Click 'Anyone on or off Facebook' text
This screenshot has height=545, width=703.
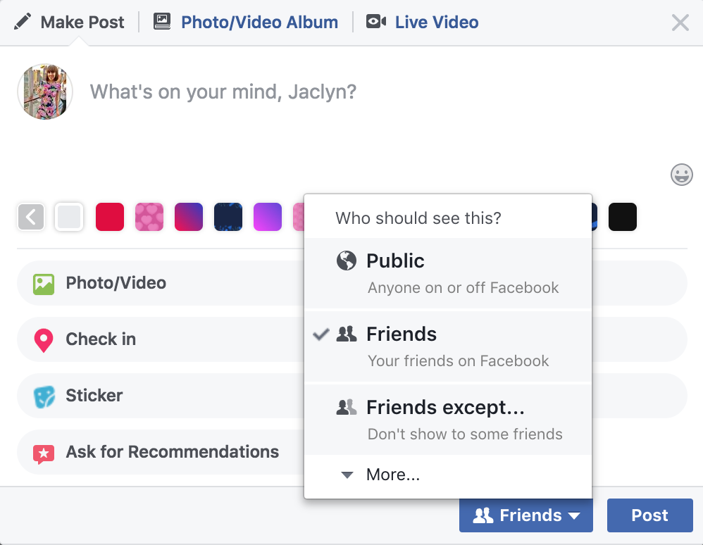pyautogui.click(x=463, y=288)
